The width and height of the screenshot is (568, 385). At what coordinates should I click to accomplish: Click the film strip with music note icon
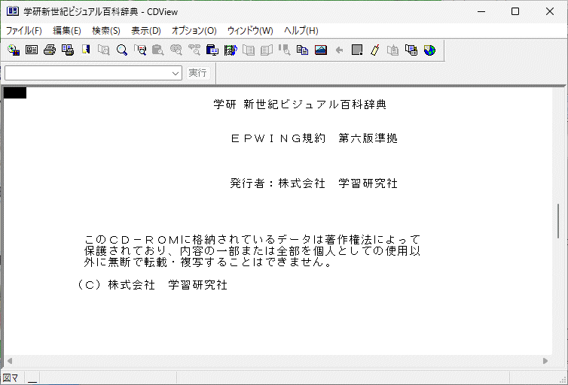[231, 50]
